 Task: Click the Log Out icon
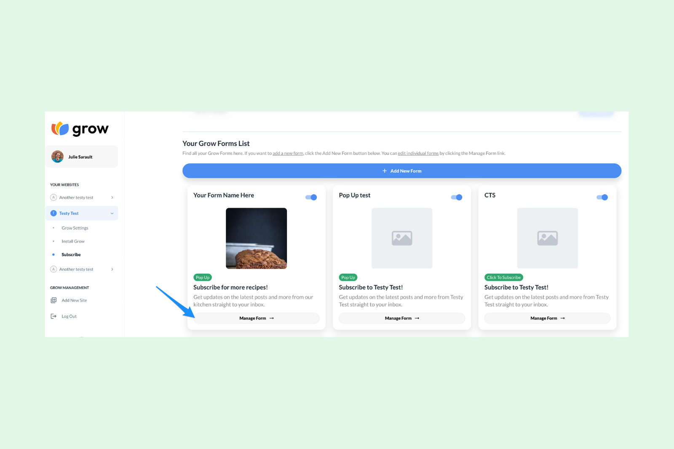point(53,316)
